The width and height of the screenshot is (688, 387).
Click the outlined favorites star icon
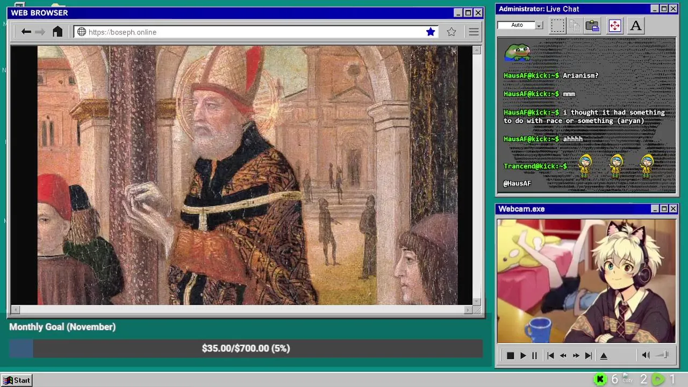451,32
